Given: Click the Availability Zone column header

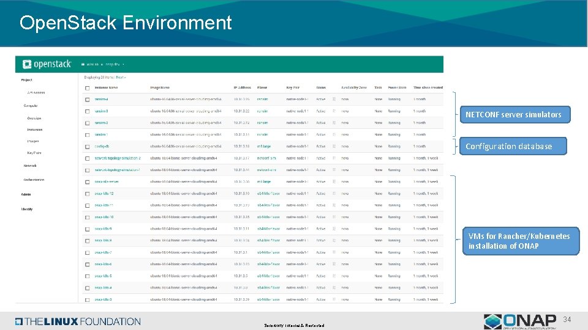Looking at the screenshot, I should pos(354,87).
